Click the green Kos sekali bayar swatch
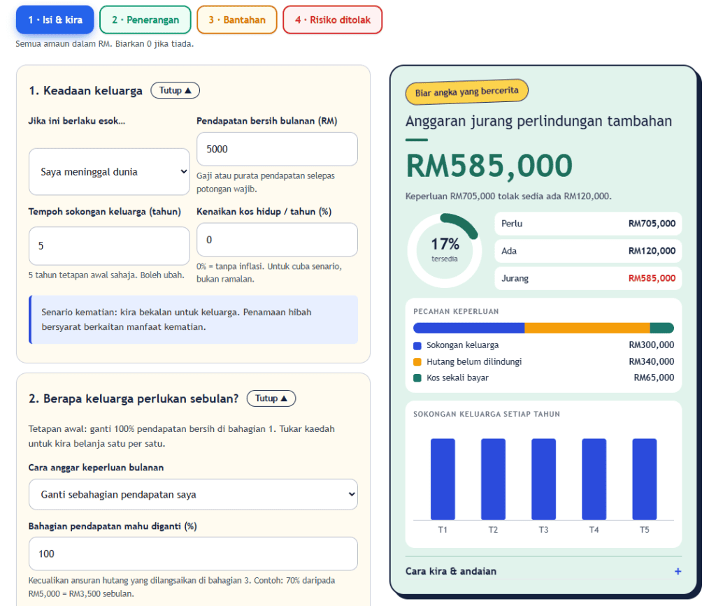 [417, 378]
